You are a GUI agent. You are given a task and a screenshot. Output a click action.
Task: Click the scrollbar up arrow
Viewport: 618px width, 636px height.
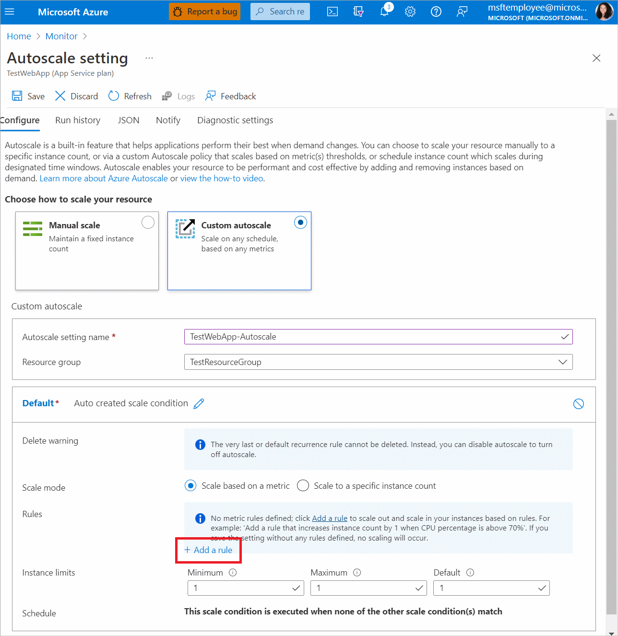point(611,114)
